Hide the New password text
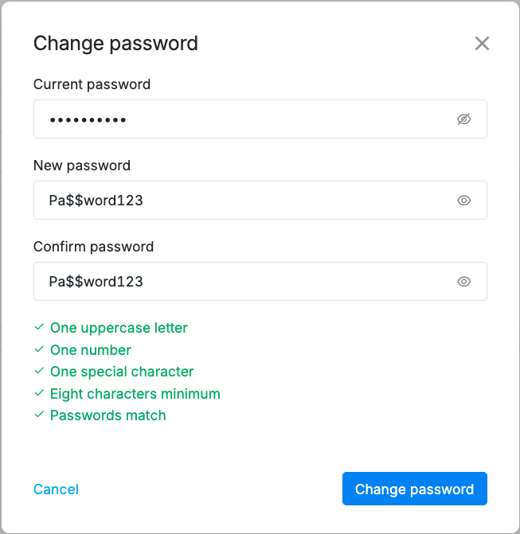520x534 pixels. coord(464,201)
